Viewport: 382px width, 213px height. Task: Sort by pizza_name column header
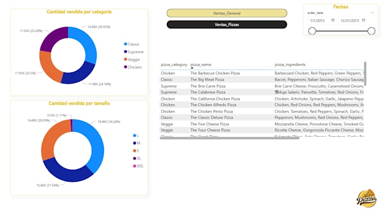click(201, 64)
